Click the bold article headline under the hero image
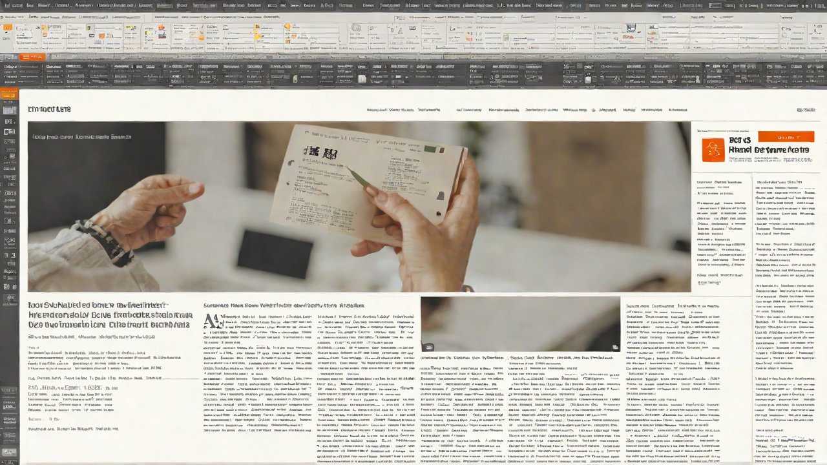 110,315
